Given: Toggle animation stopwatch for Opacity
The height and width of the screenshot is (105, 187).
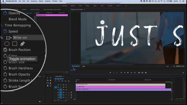Looking at the screenshot, I should (5, 13).
